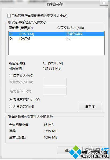Enable automatic paging file management checkbox
Image resolution: width=110 pixels, height=160 pixels.
[x=9, y=16]
